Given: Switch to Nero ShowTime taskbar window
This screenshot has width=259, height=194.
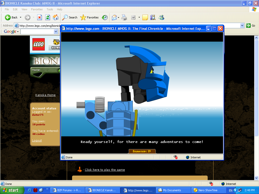Looking at the screenshot, I should pos(208,190).
